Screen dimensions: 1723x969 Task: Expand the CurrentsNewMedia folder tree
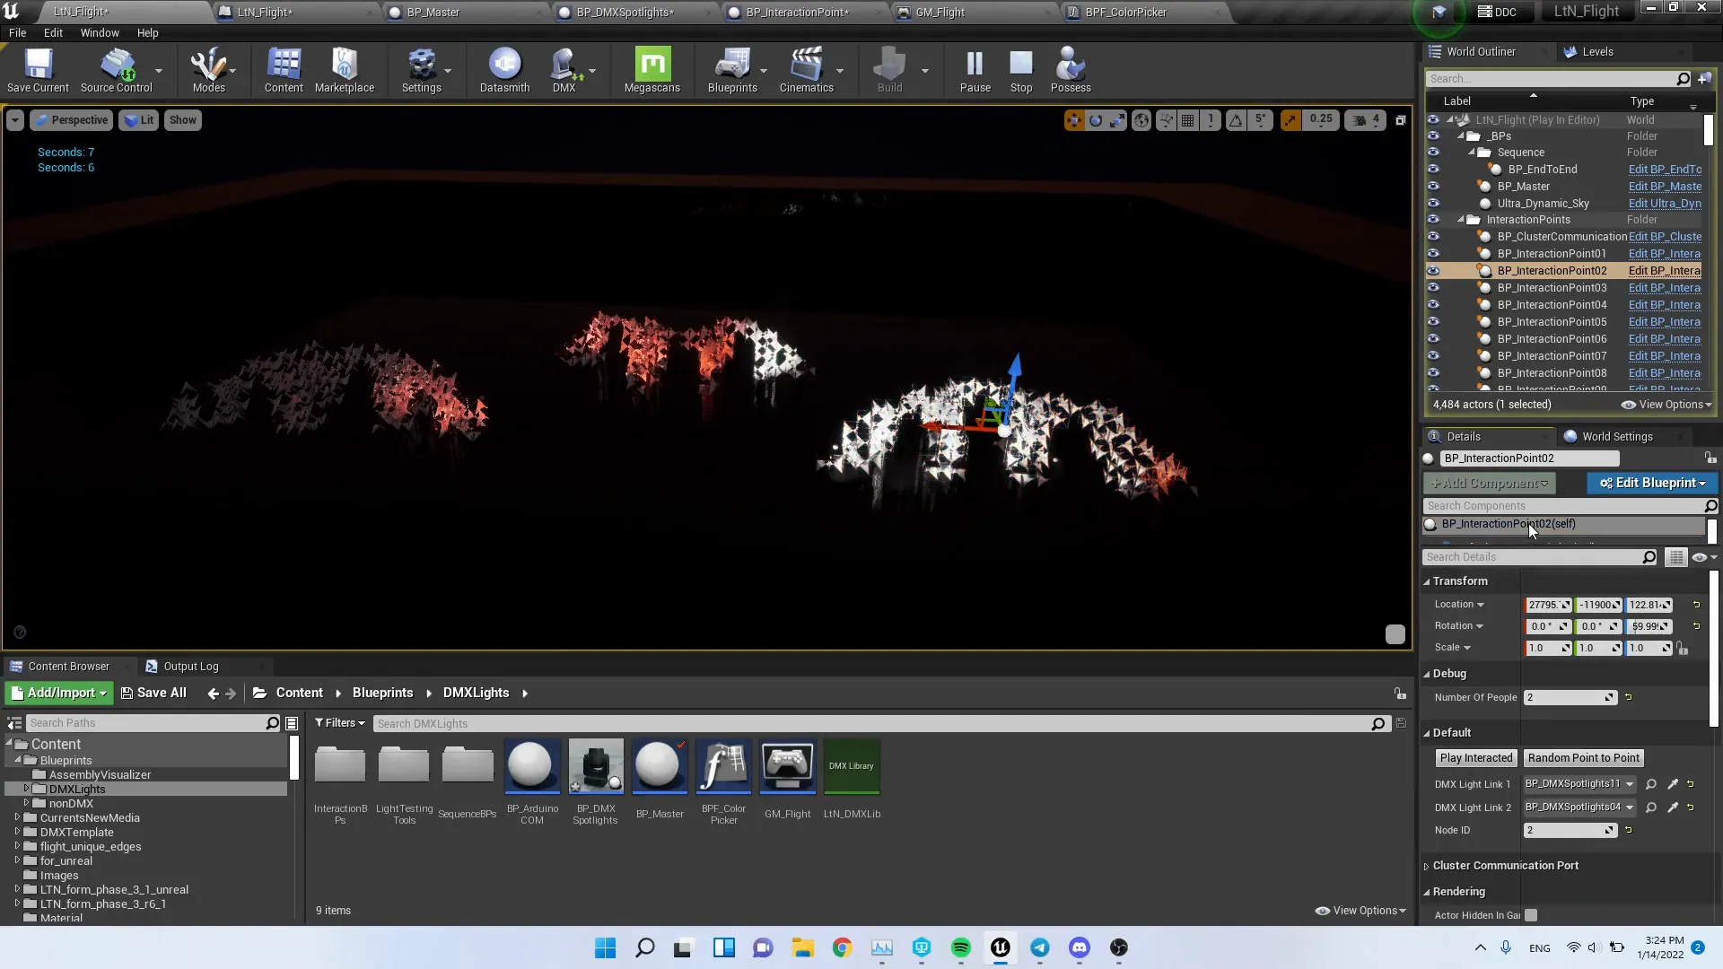point(17,818)
